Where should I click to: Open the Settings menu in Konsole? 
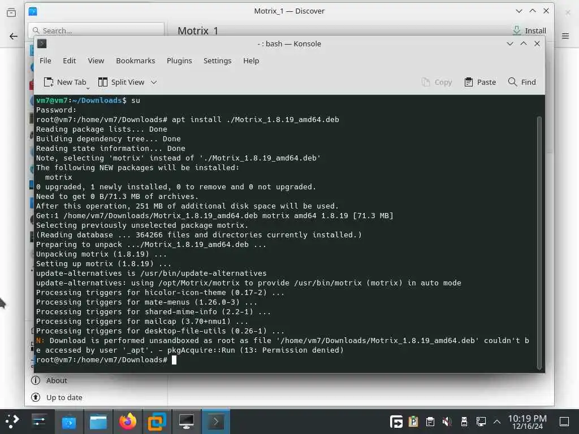tap(217, 60)
